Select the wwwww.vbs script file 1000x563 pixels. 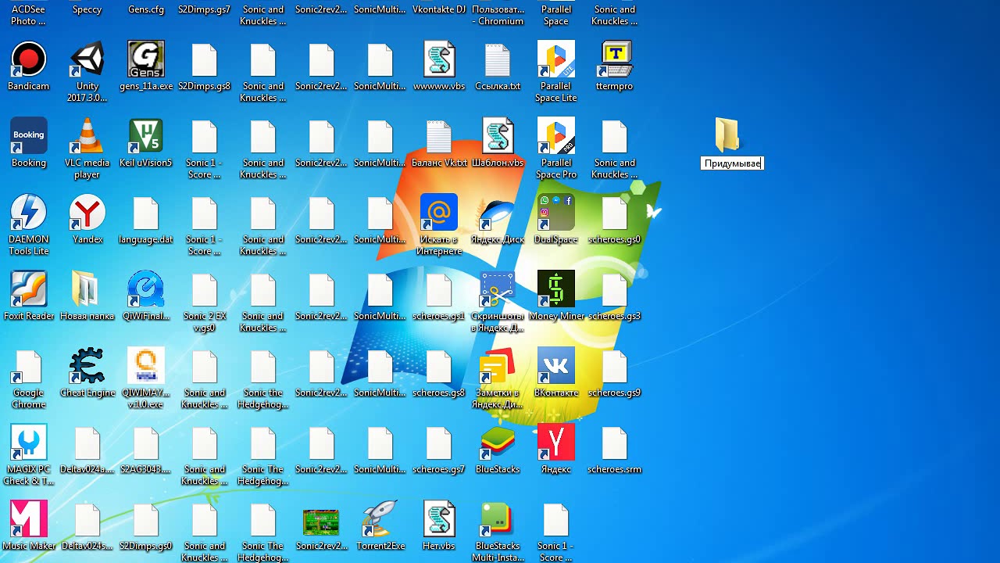[x=439, y=60]
